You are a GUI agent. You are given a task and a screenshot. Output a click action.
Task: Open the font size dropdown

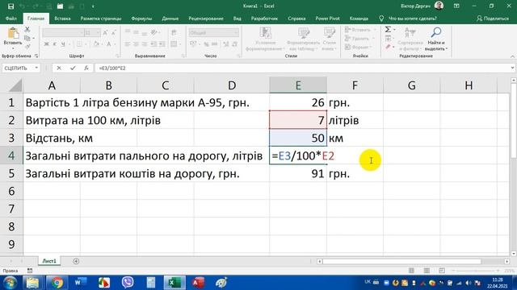tap(98, 32)
